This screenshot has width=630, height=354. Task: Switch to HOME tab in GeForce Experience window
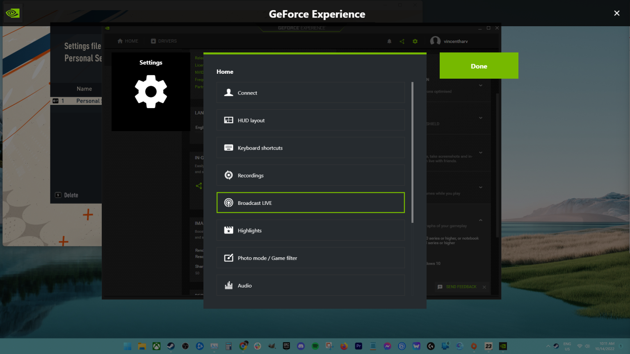pos(128,41)
